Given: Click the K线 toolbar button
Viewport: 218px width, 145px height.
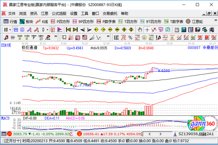Looking at the screenshot, I should 42,22.
